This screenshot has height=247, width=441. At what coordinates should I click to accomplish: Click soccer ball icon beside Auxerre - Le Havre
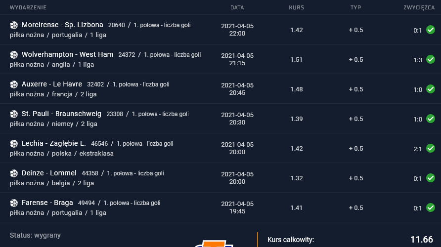[14, 84]
